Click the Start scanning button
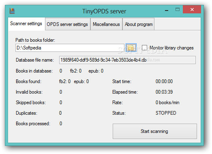The width and height of the screenshot is (212, 154). point(155,131)
